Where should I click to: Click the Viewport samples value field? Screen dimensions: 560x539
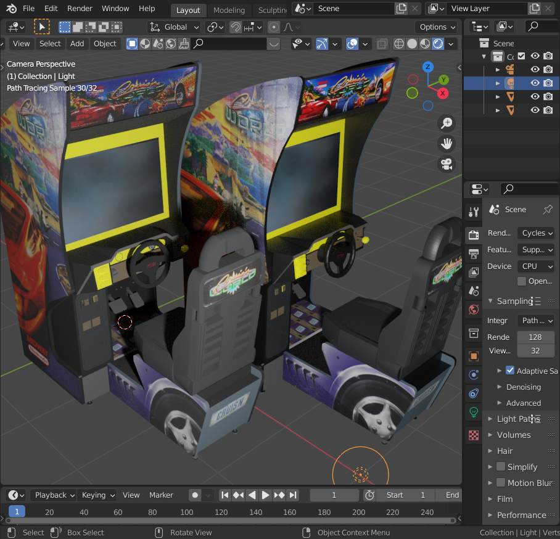(x=535, y=350)
